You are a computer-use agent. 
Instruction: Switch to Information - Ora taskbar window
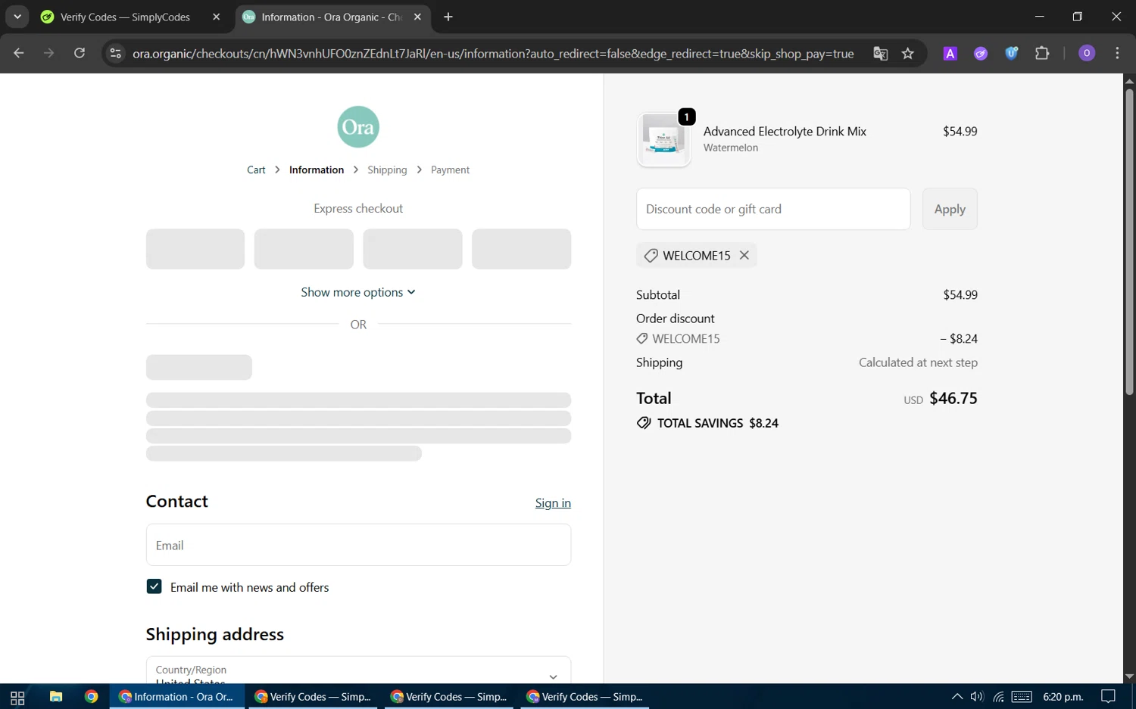click(177, 697)
